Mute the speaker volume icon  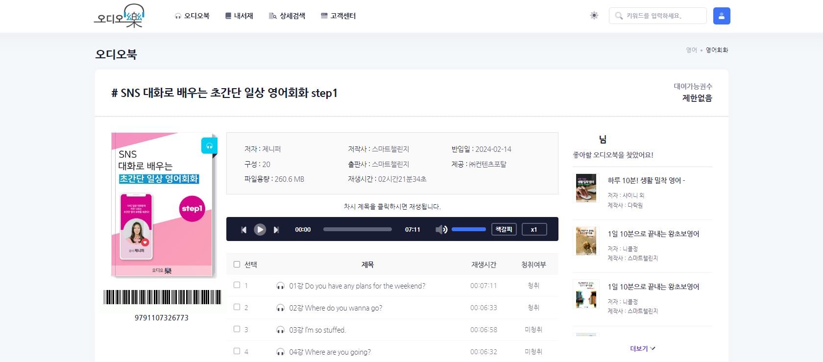[x=441, y=229]
